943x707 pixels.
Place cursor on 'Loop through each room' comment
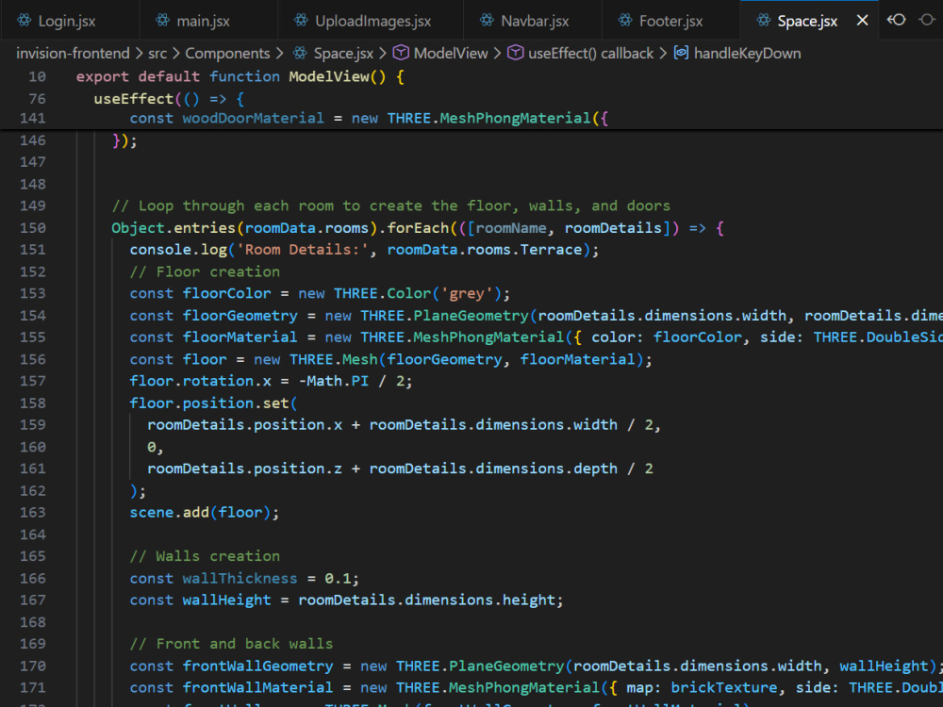point(391,206)
